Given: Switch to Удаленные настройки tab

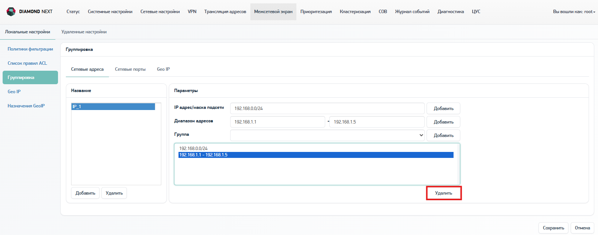Looking at the screenshot, I should pyautogui.click(x=84, y=32).
